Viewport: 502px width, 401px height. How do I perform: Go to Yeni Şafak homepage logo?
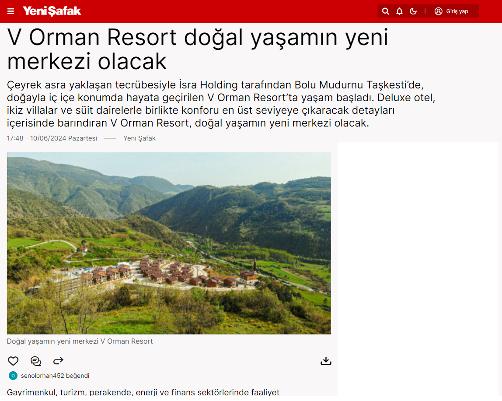pyautogui.click(x=52, y=11)
